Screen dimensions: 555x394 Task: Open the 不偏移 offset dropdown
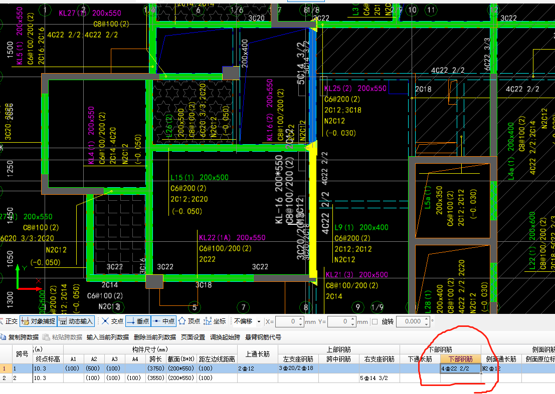coord(259,321)
